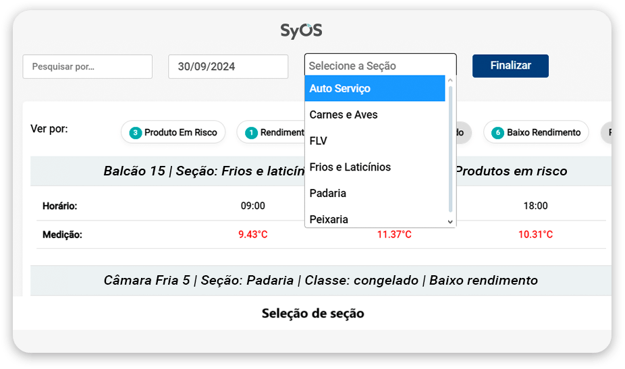Image resolution: width=625 pixels, height=369 pixels.
Task: Click the dropdown list scroll-up arrow
Action: click(x=450, y=80)
